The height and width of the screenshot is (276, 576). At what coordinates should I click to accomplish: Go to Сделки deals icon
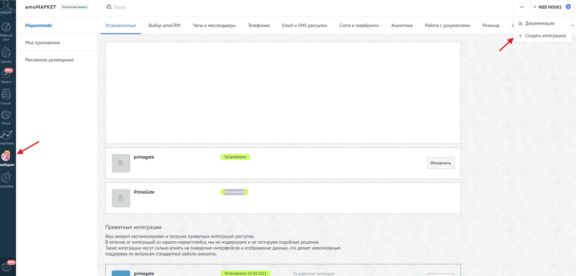click(6, 53)
